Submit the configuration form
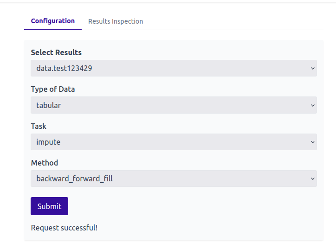This screenshot has width=336, height=249. tap(49, 206)
